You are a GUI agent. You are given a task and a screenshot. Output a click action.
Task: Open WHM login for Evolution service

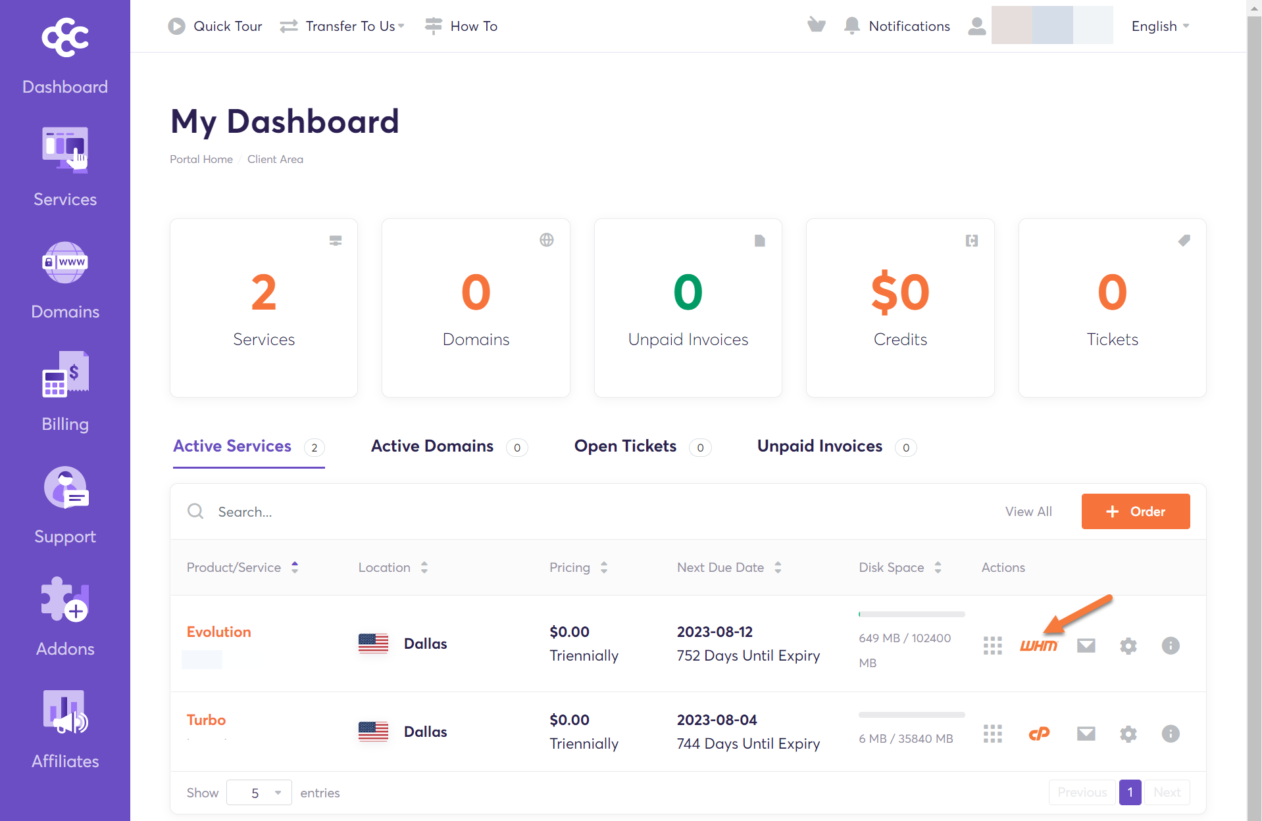click(x=1038, y=645)
